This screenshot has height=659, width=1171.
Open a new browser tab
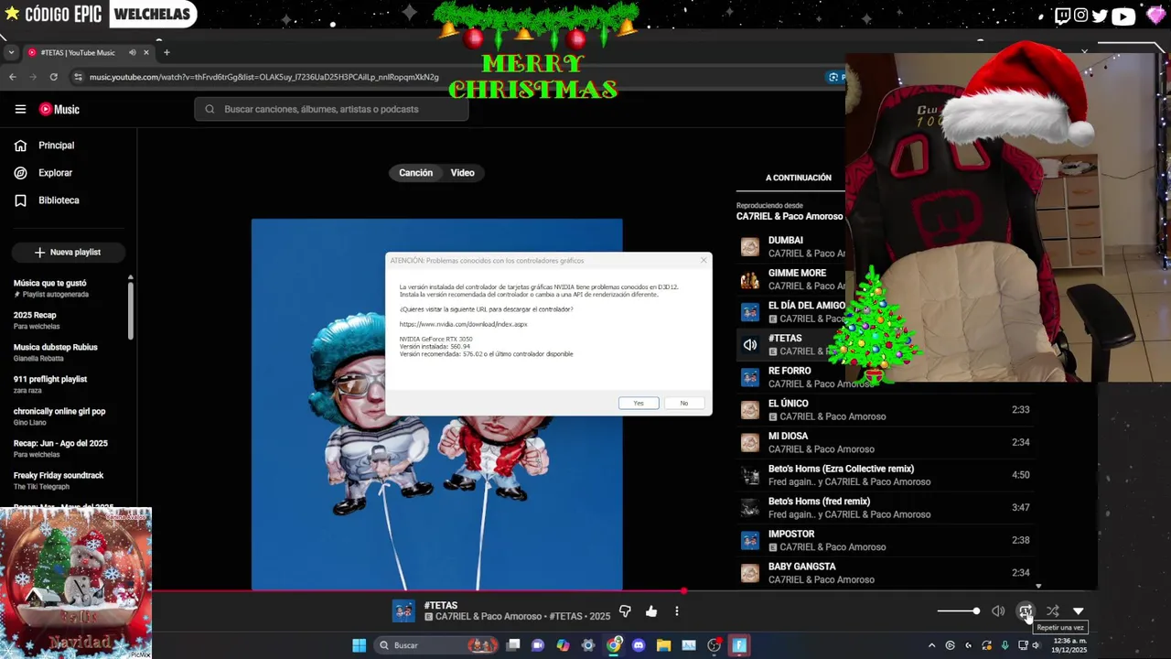click(x=167, y=52)
